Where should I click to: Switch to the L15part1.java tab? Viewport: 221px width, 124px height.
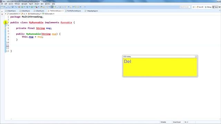[x=39, y=11]
